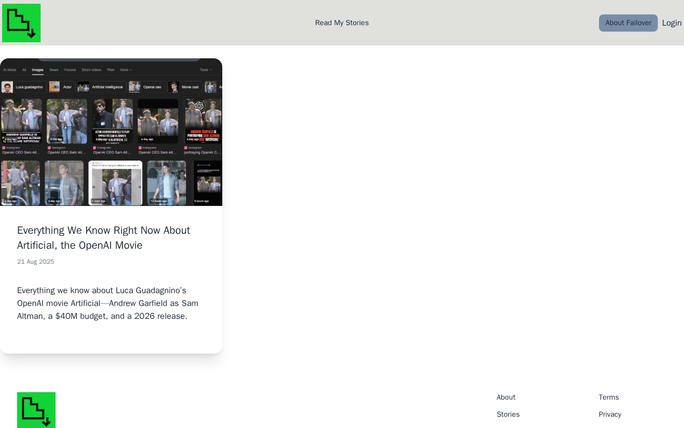Open the article titled Everything We Know Right Now
This screenshot has width=684, height=428.
tap(104, 238)
